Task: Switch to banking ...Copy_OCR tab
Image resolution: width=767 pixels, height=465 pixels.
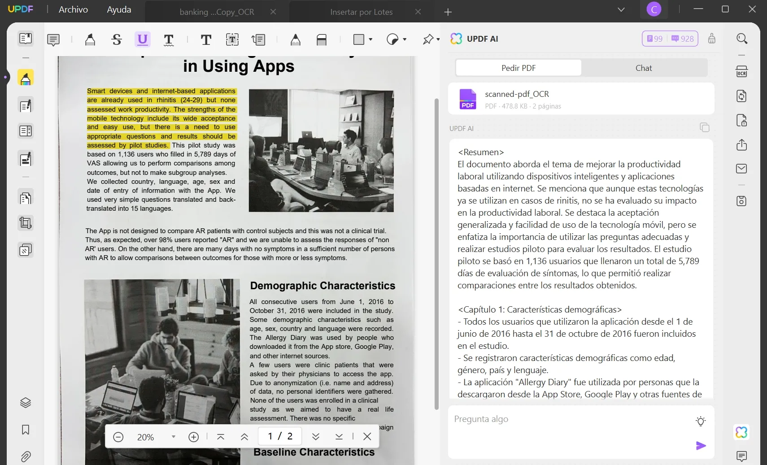Action: (217, 12)
